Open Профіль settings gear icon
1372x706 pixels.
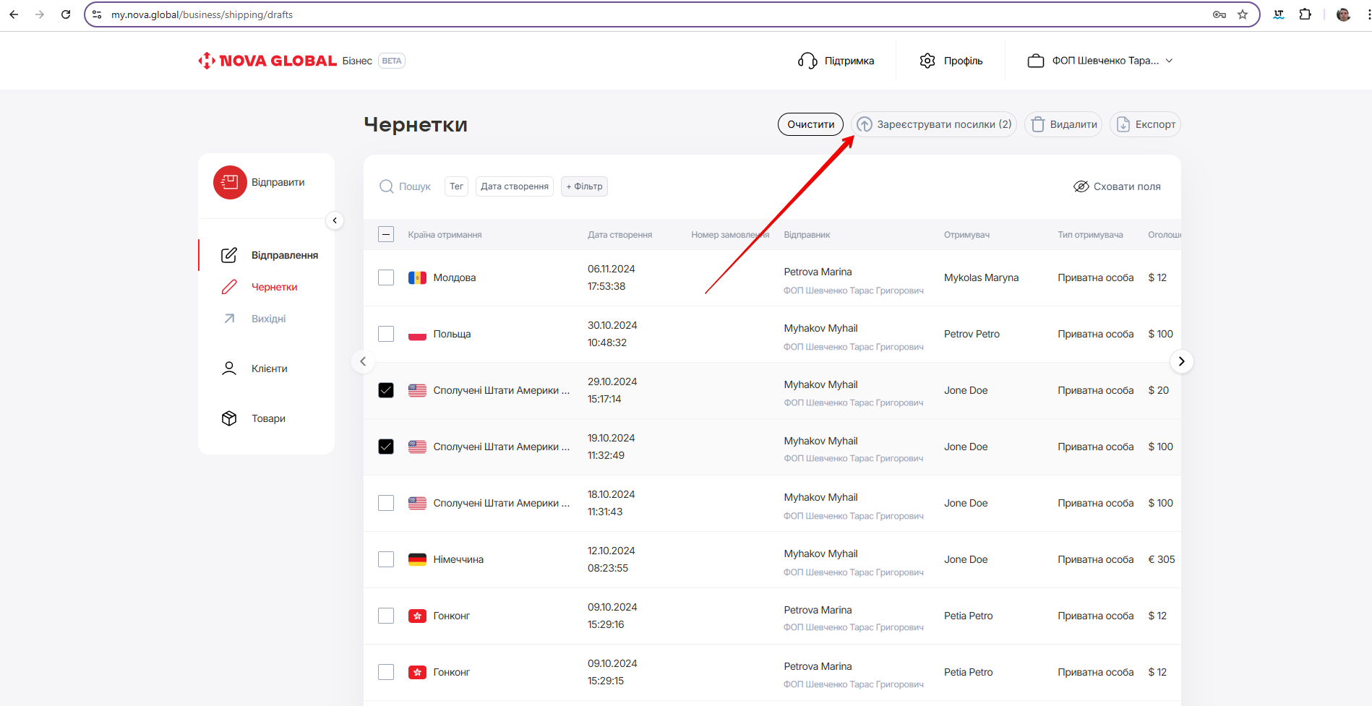point(927,61)
